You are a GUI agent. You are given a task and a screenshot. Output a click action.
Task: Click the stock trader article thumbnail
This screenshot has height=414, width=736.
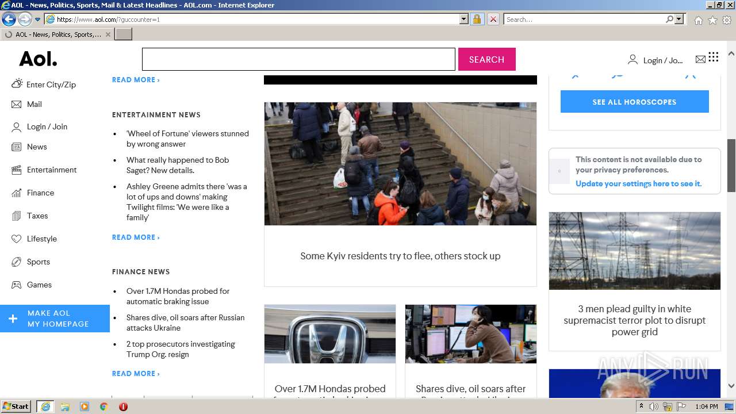point(471,334)
